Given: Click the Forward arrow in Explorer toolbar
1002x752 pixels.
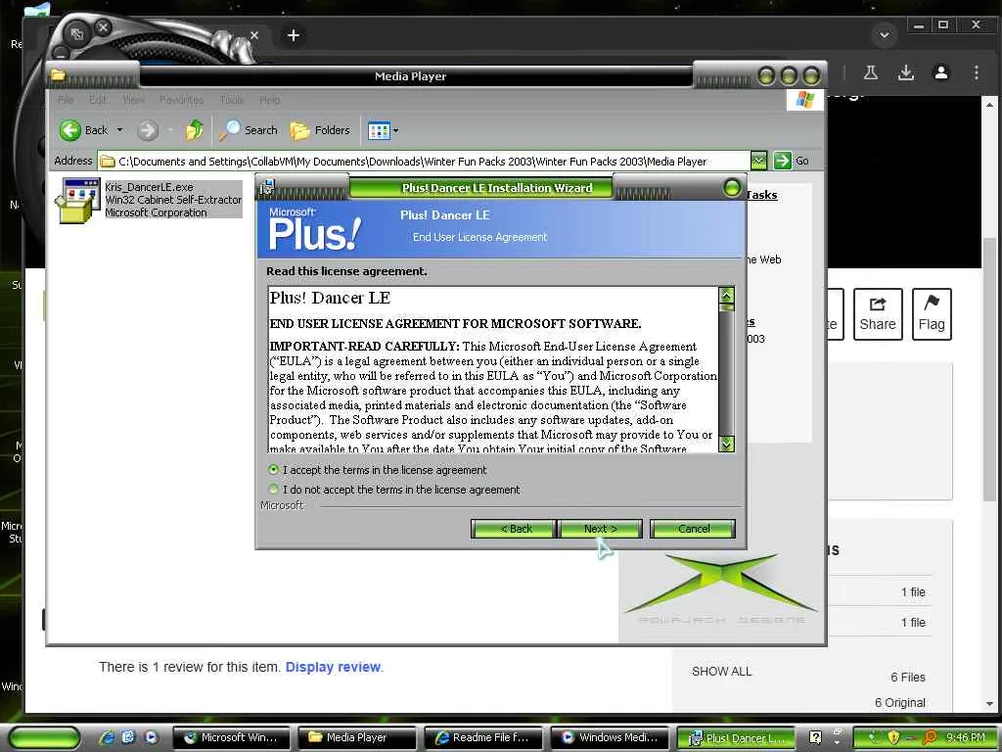Looking at the screenshot, I should tap(148, 130).
